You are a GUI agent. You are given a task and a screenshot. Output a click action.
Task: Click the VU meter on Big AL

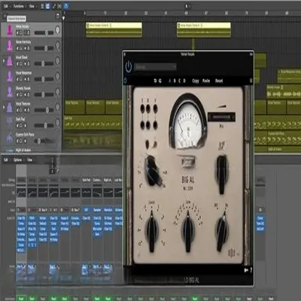[188, 122]
